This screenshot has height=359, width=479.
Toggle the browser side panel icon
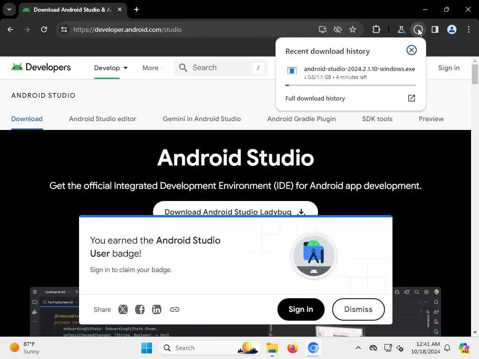coord(435,29)
